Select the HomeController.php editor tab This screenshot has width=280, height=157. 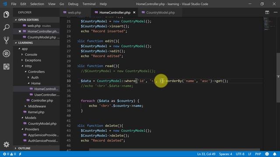tap(115, 13)
